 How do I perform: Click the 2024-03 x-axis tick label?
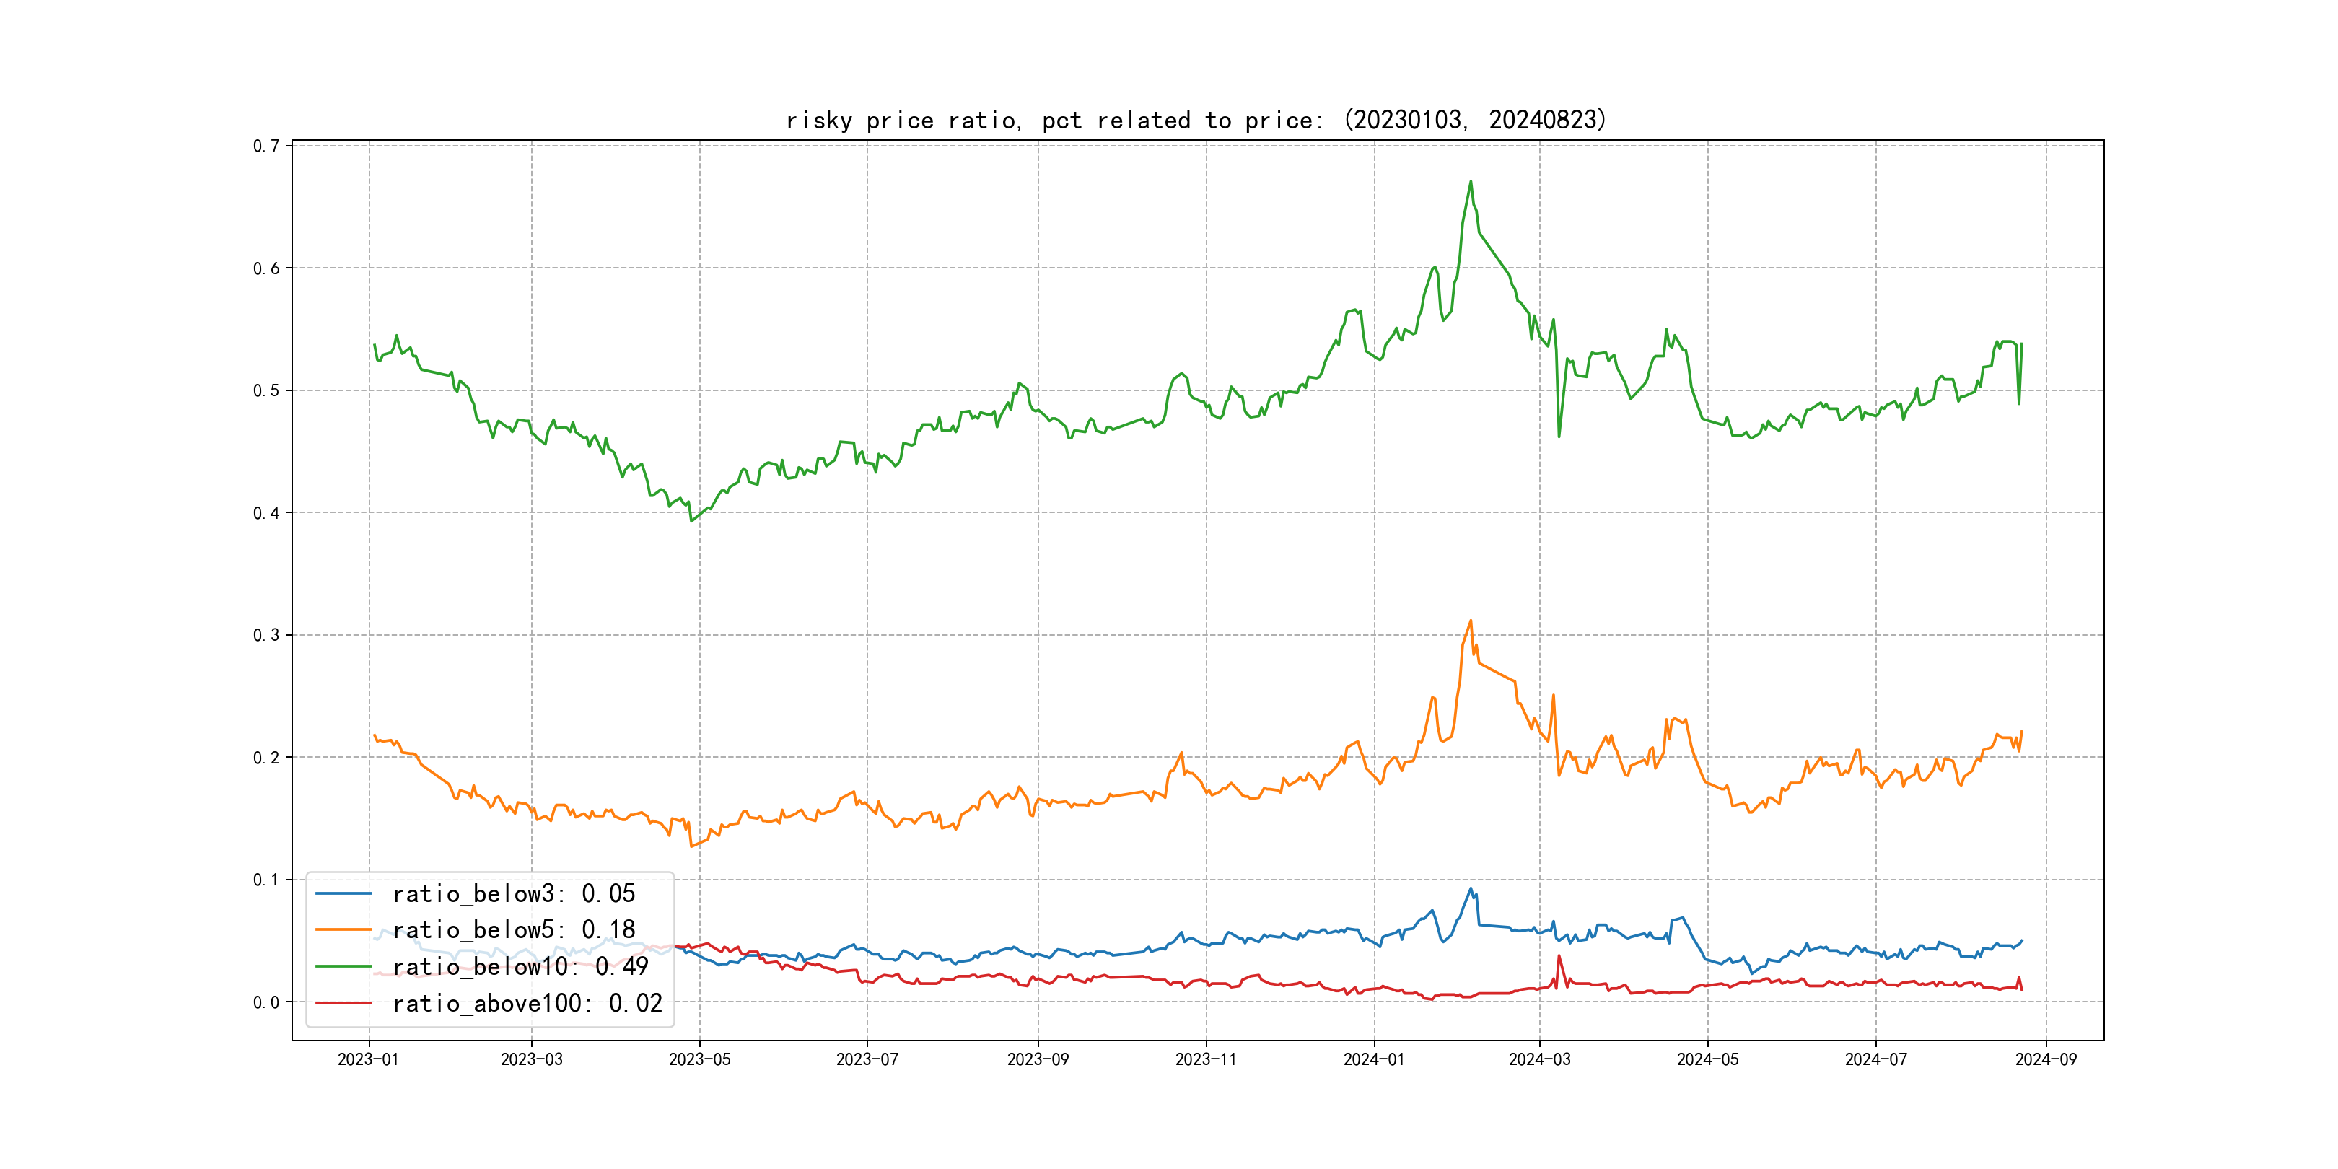click(1539, 1060)
